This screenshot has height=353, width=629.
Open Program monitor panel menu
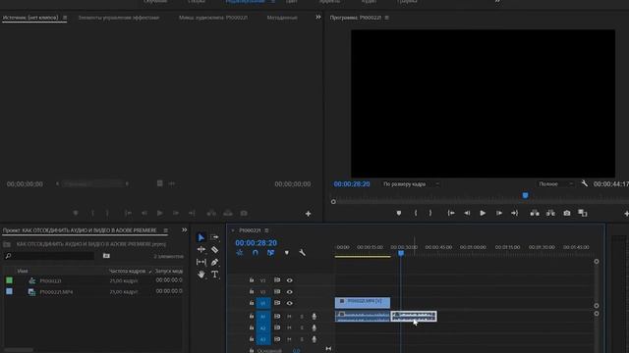coord(386,18)
